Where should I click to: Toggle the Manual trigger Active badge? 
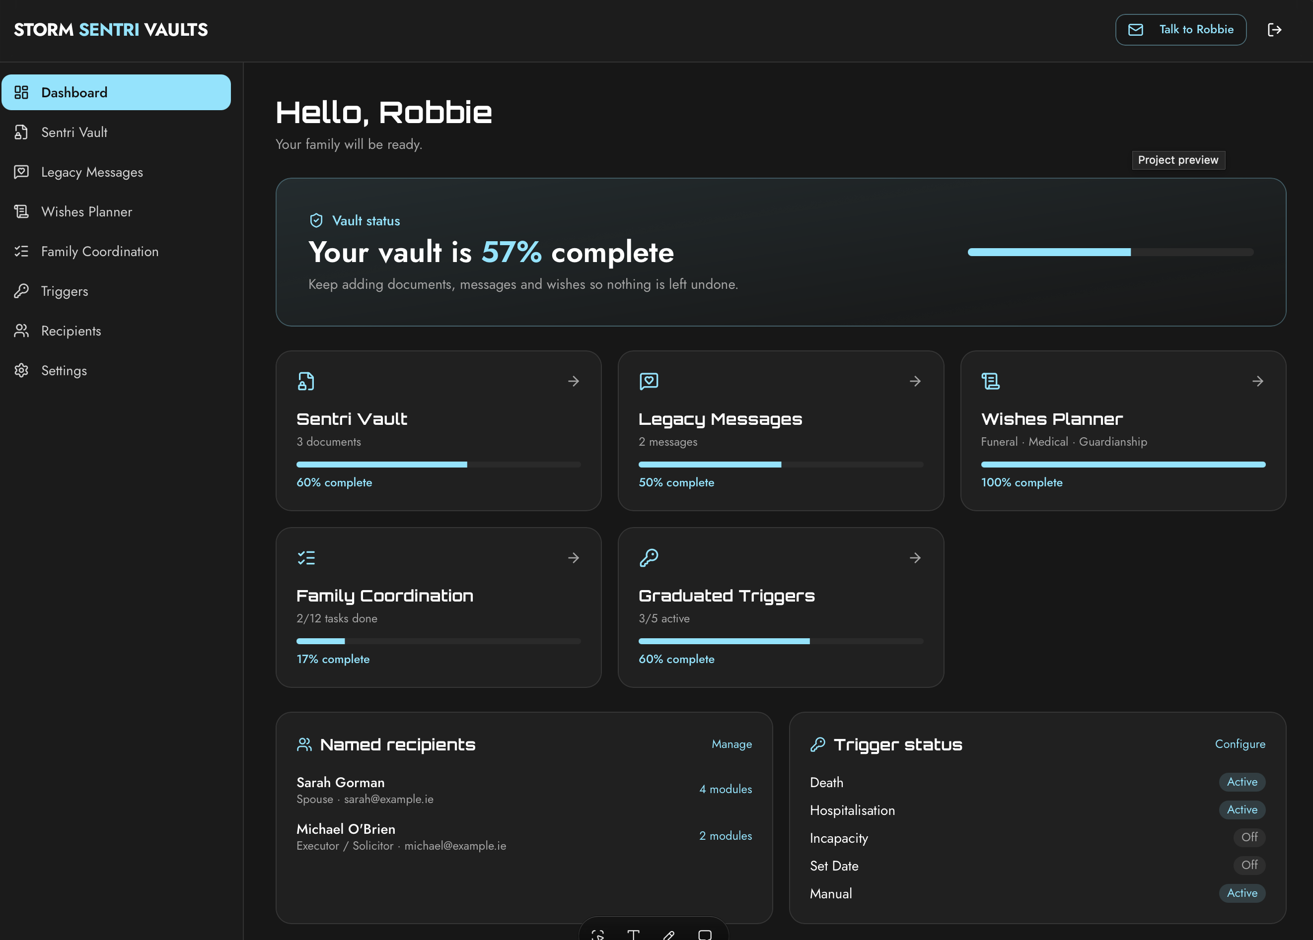(x=1242, y=893)
